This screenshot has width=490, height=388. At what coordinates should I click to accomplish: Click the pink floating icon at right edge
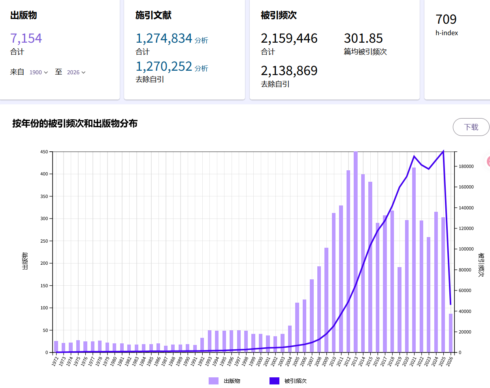[488, 161]
